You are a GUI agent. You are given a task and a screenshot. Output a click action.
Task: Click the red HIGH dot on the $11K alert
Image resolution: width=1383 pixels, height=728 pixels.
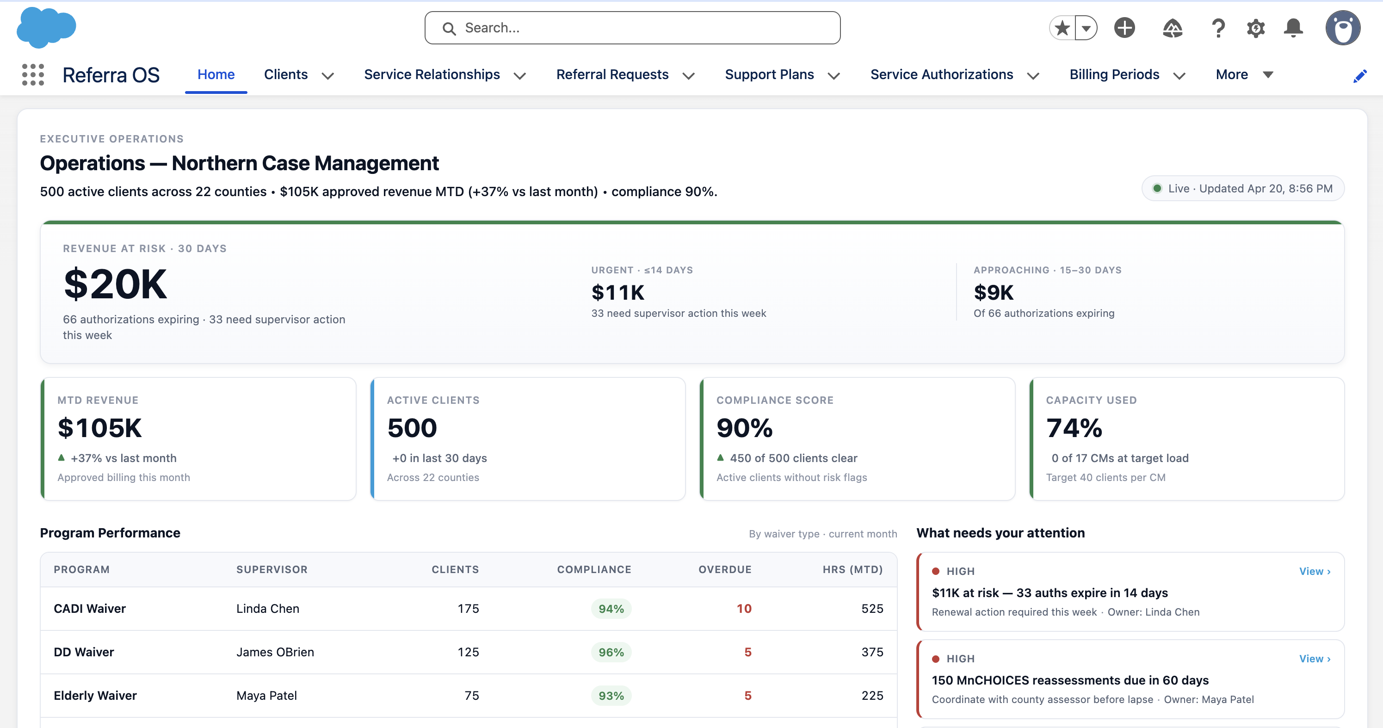[x=936, y=571]
